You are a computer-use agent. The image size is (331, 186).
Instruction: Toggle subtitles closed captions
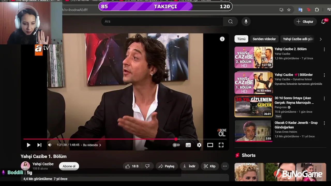[x=188, y=145]
